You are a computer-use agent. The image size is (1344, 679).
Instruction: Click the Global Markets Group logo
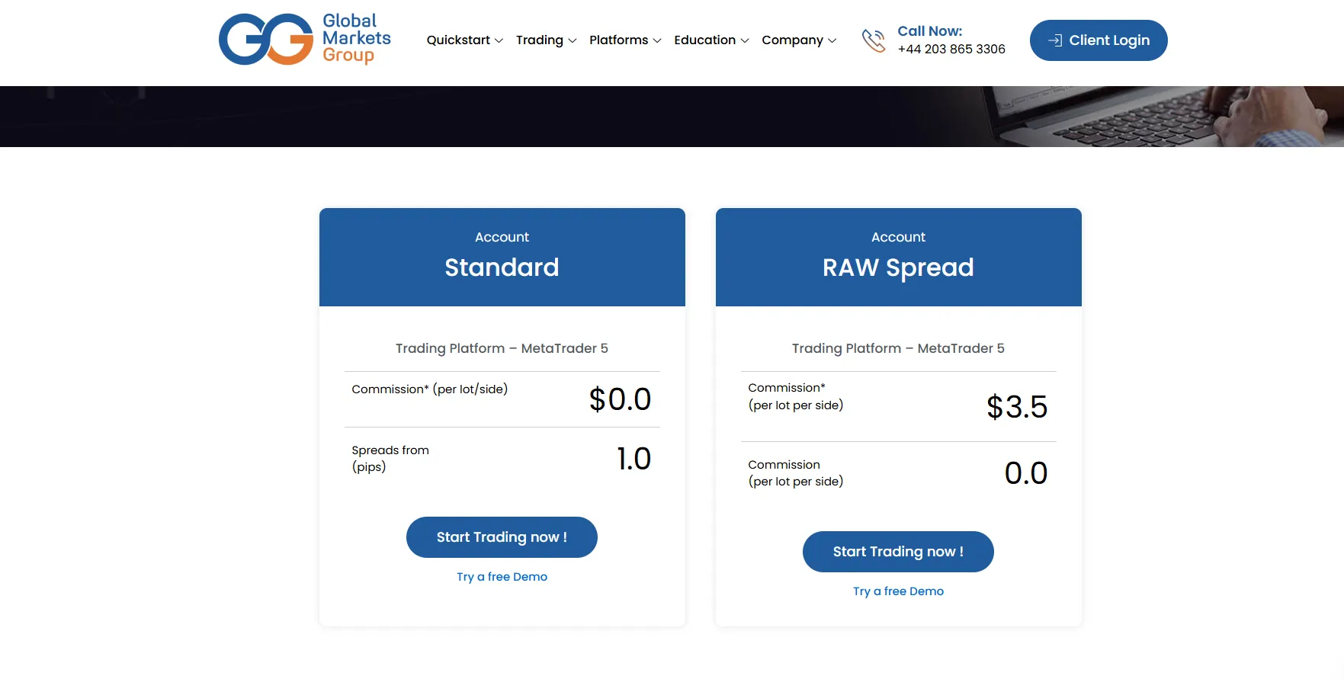click(x=304, y=39)
